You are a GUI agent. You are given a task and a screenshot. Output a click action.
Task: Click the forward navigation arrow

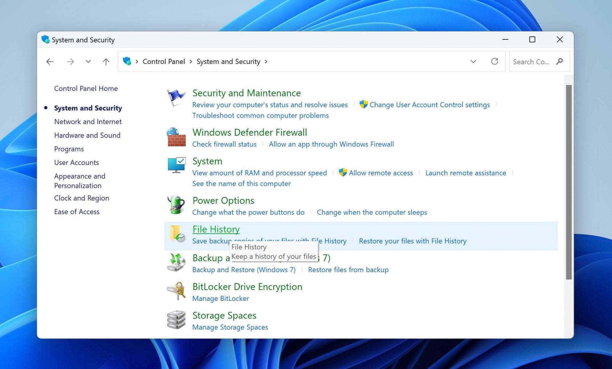pos(70,62)
